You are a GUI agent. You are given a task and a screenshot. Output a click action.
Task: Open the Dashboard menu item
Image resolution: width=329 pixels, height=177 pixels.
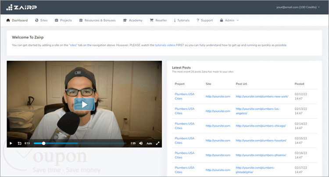pos(17,20)
